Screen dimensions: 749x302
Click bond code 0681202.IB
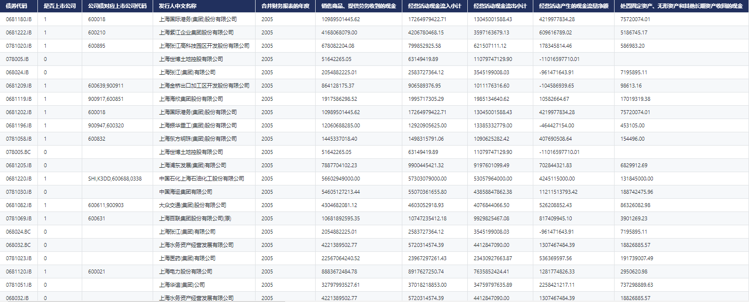(x=19, y=112)
